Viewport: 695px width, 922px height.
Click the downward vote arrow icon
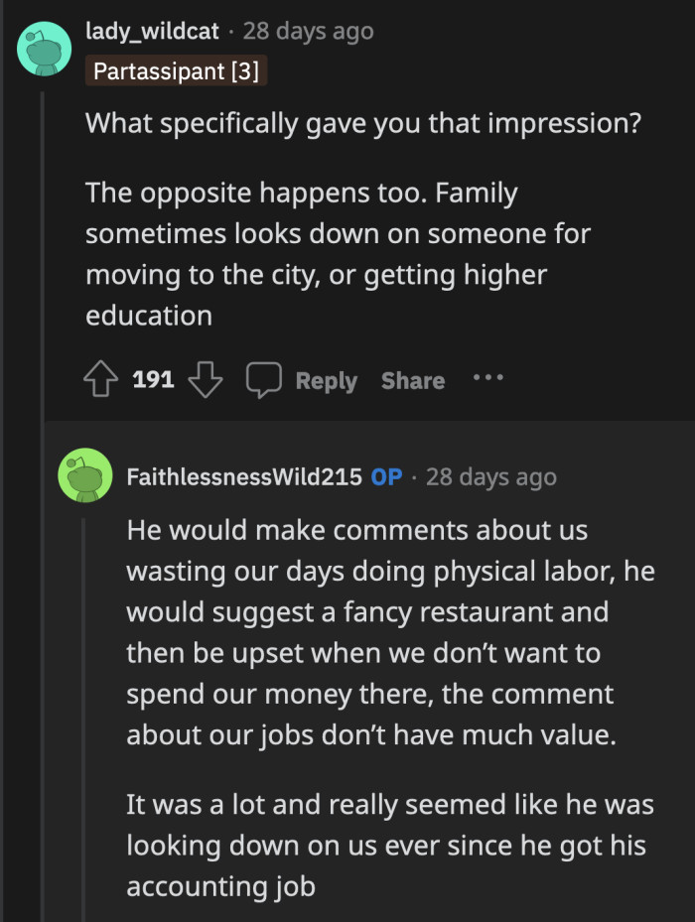(x=205, y=380)
